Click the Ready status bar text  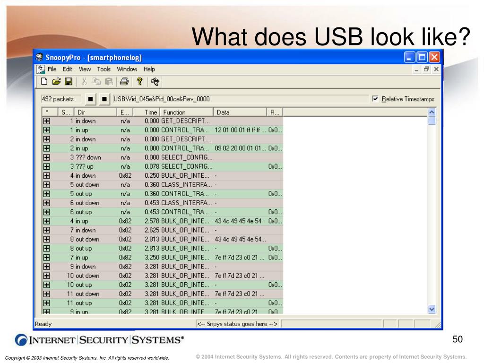(43, 324)
